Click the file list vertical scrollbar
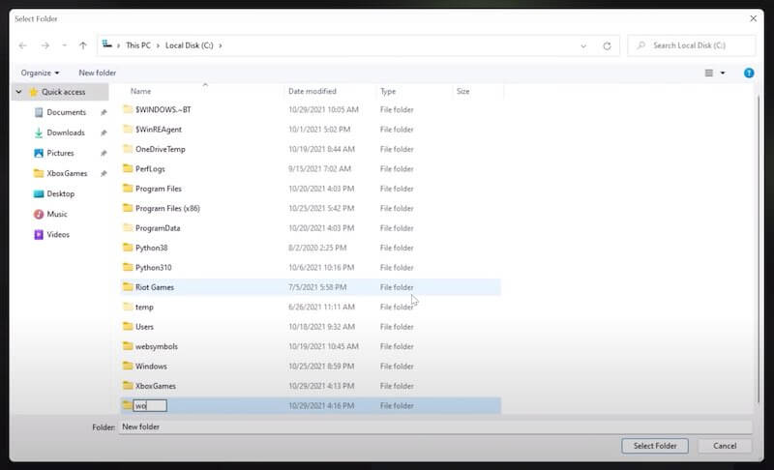The width and height of the screenshot is (774, 470). coord(759,250)
